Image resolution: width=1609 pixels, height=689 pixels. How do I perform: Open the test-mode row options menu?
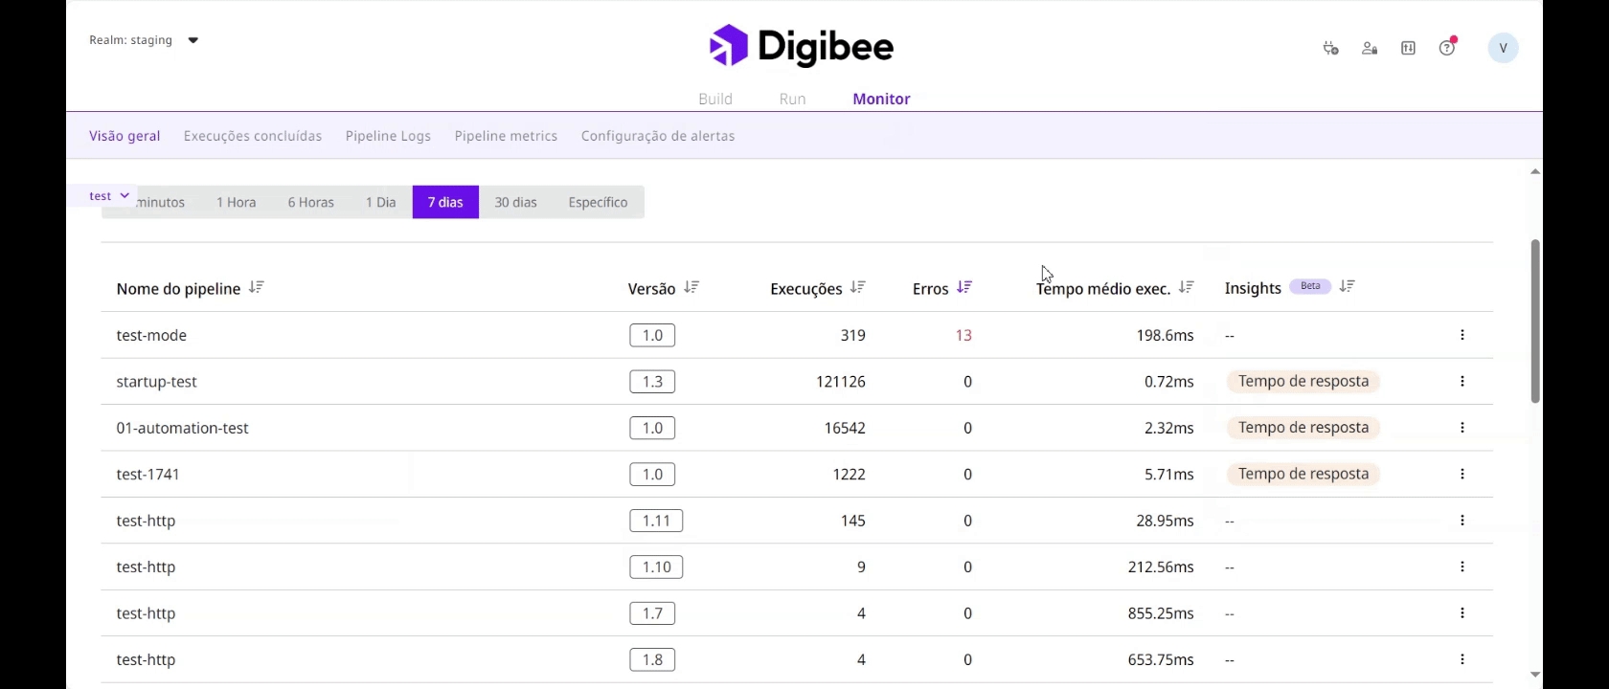(1462, 335)
